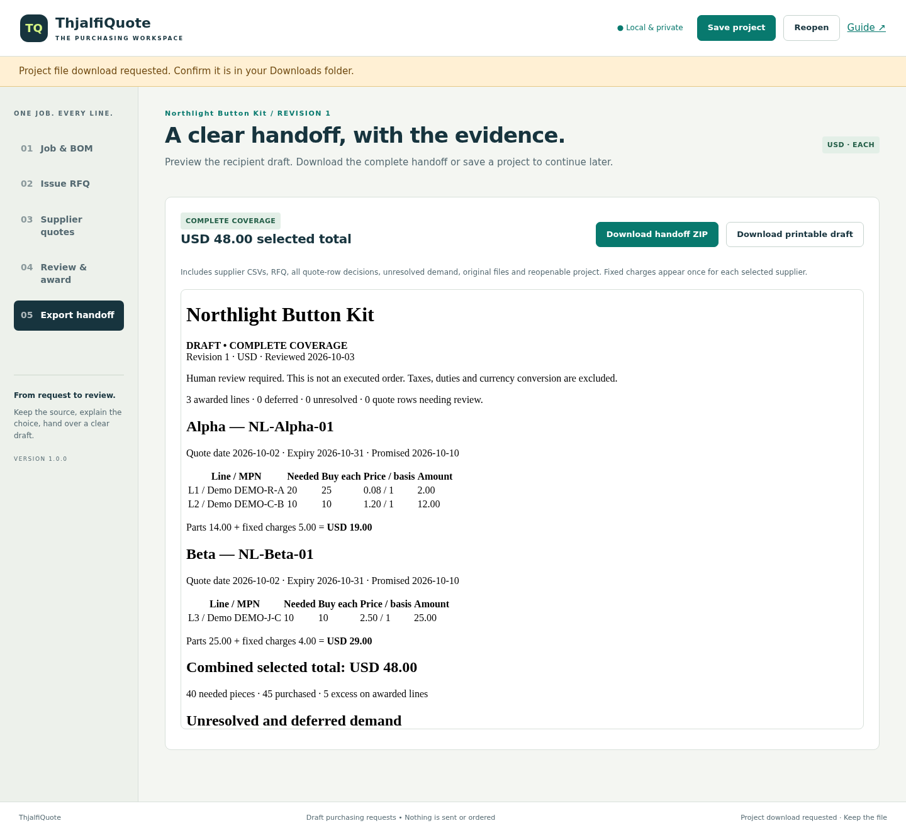Click the COMPLETE COVERAGE badge
The width and height of the screenshot is (906, 833).
coord(230,221)
